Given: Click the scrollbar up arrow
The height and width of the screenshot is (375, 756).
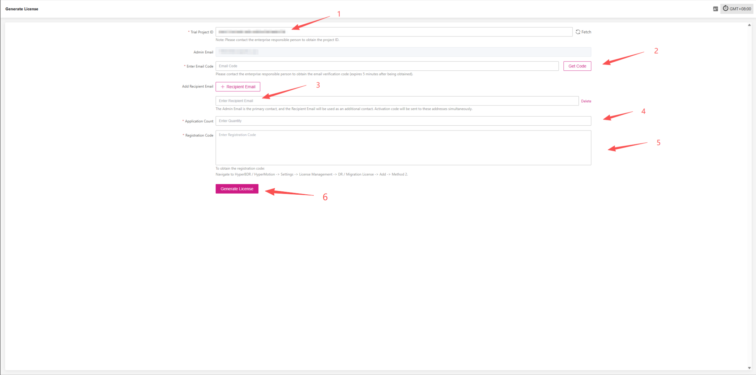Looking at the screenshot, I should point(749,25).
